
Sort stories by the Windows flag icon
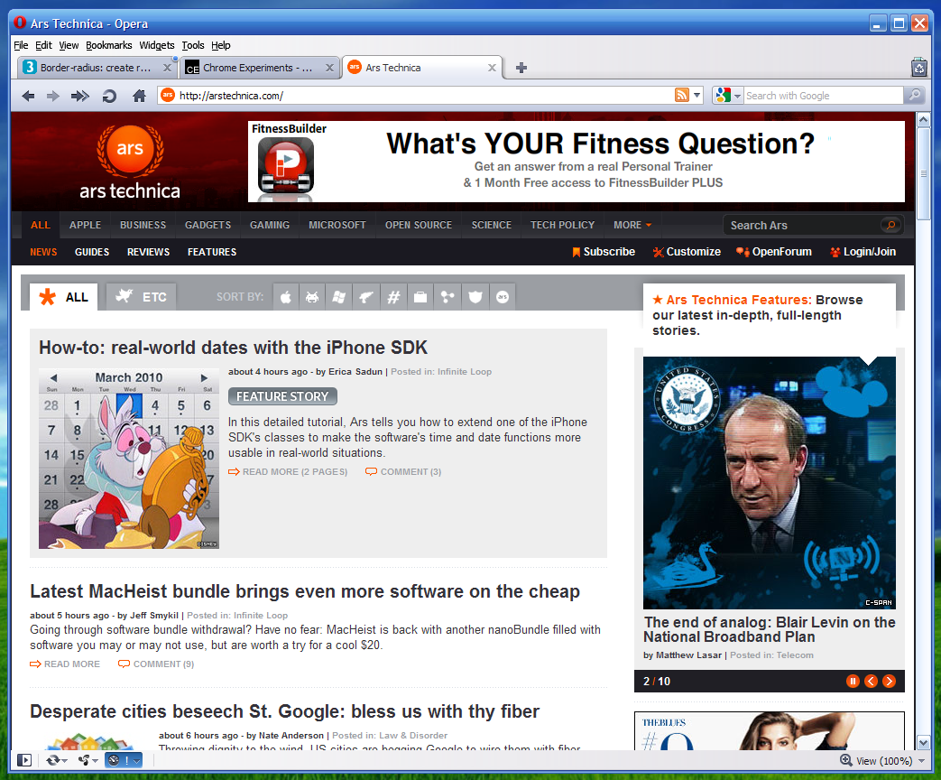pyautogui.click(x=339, y=297)
